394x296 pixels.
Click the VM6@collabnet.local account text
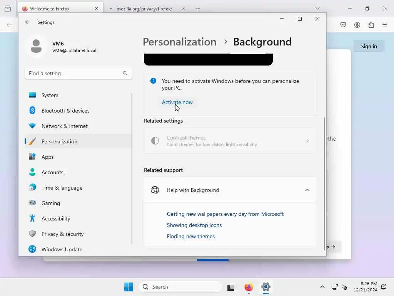74,50
